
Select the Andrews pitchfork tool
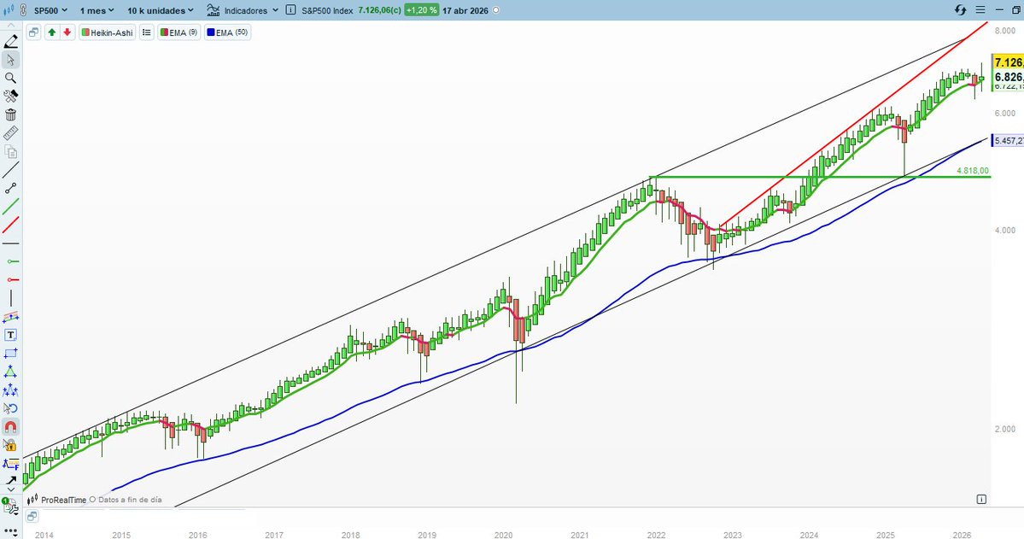[10, 390]
